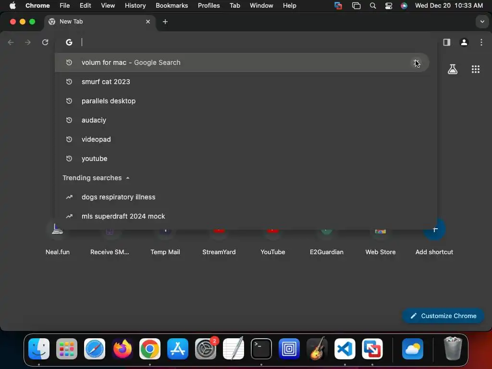This screenshot has width=492, height=369.
Task: Open the Chrome Labs flask icon
Action: coord(453,69)
